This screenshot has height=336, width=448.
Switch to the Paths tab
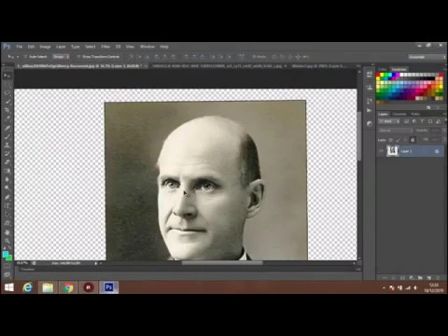tap(415, 114)
